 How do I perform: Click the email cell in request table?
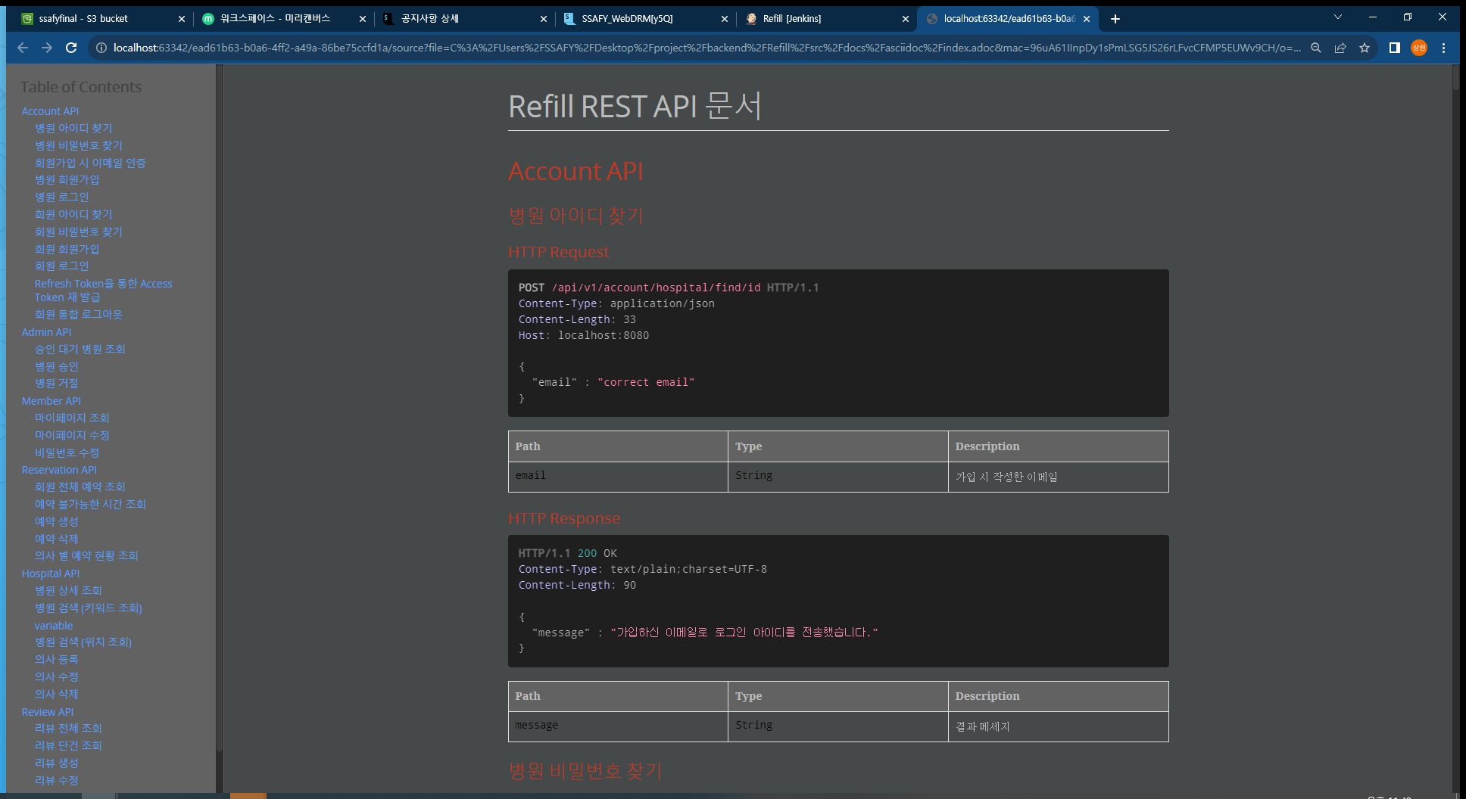tap(618, 477)
